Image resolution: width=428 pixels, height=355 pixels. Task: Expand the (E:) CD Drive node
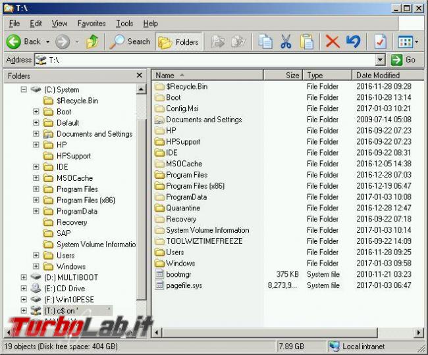click(x=24, y=288)
